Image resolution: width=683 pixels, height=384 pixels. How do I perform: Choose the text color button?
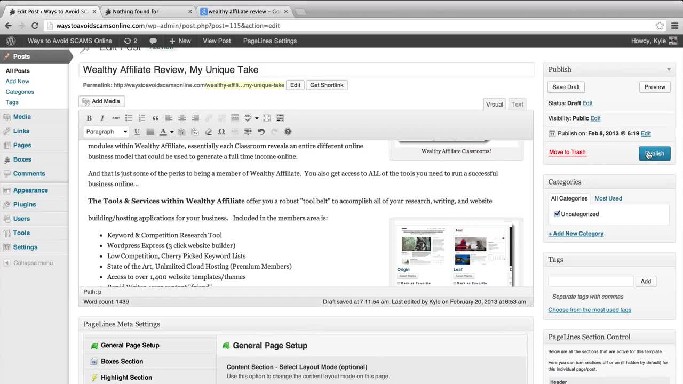163,132
